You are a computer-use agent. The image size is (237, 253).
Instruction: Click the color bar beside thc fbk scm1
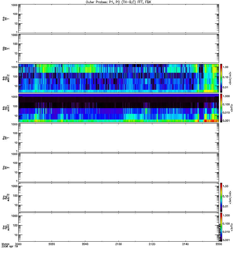pyautogui.click(x=221, y=227)
